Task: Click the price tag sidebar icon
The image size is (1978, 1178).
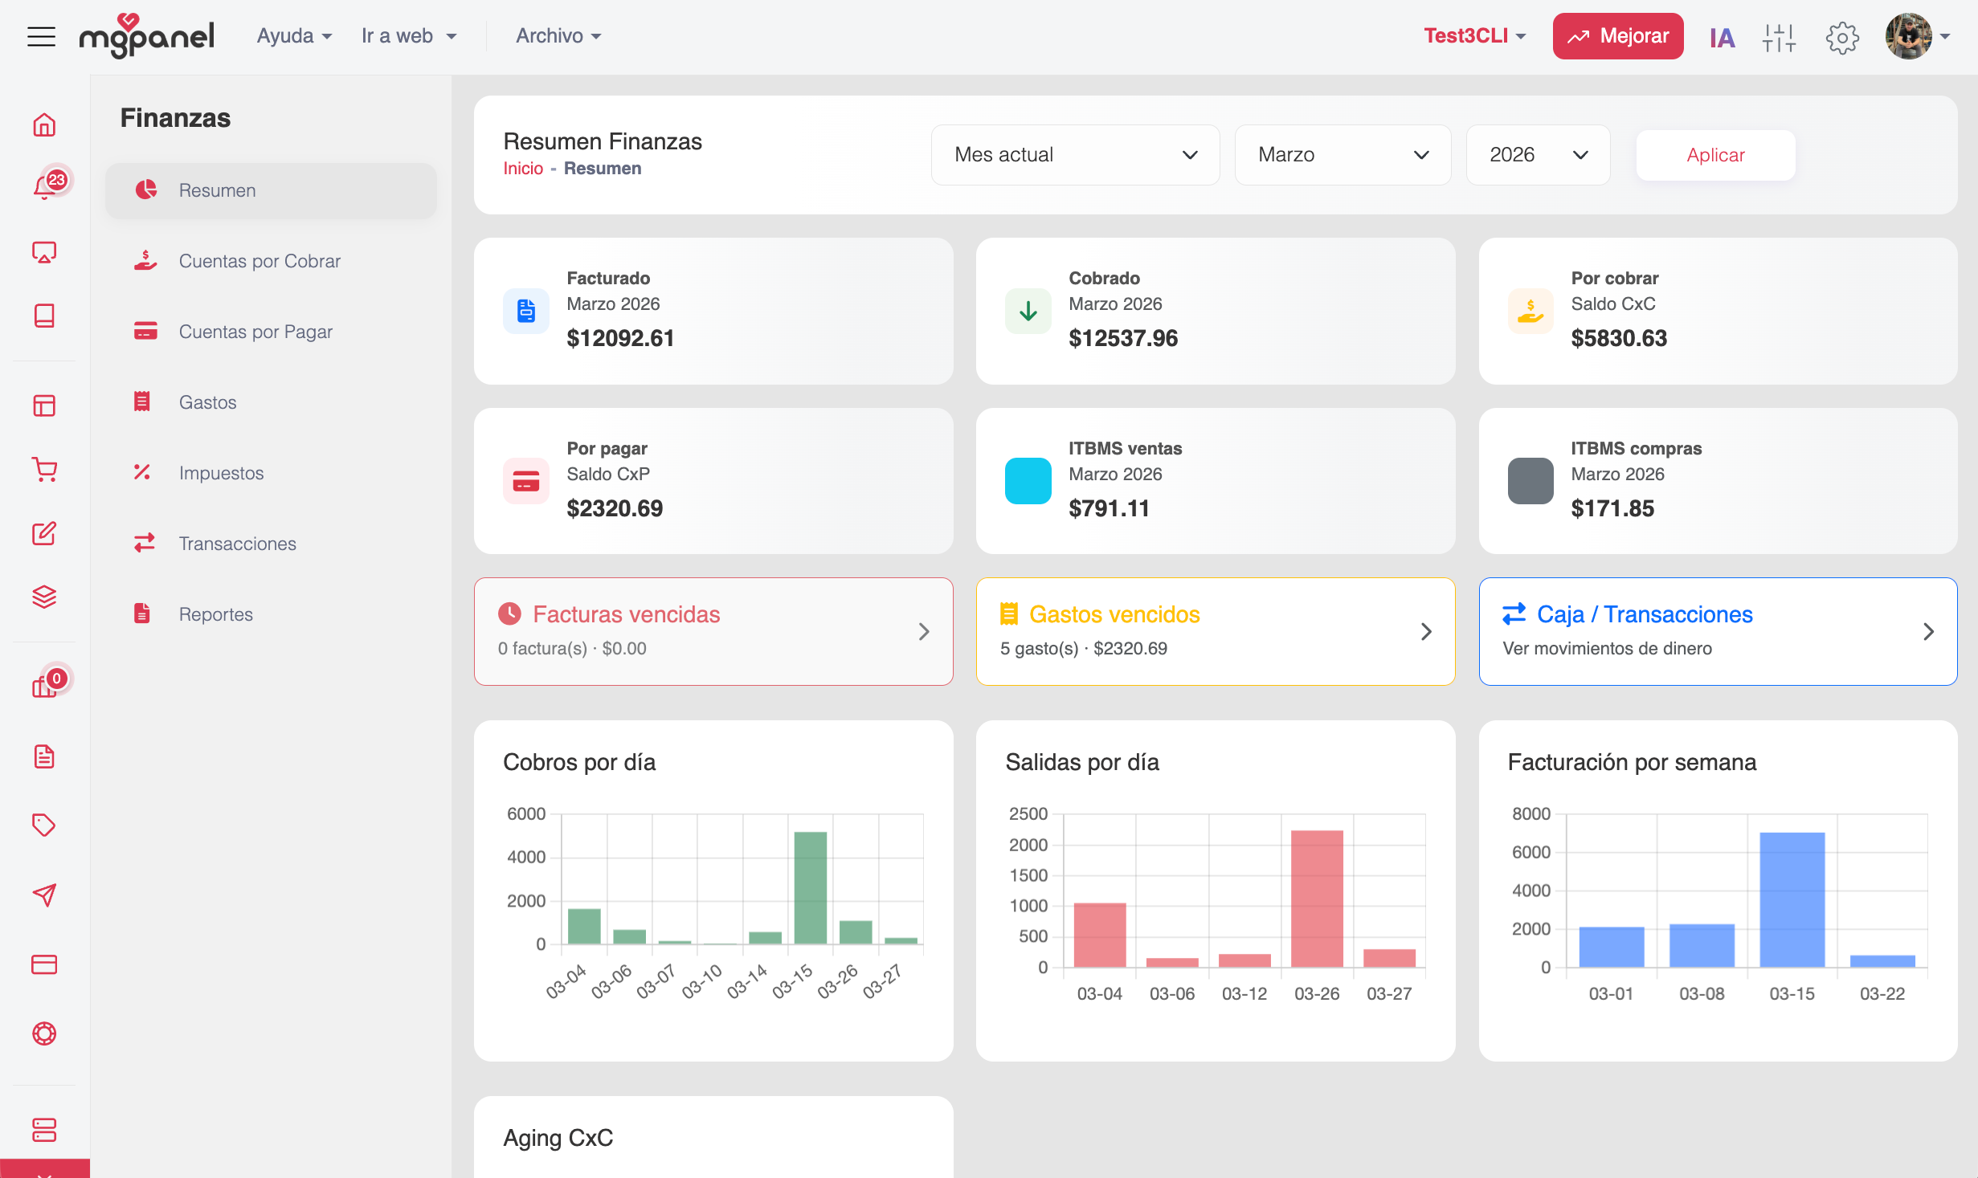Action: (x=44, y=825)
